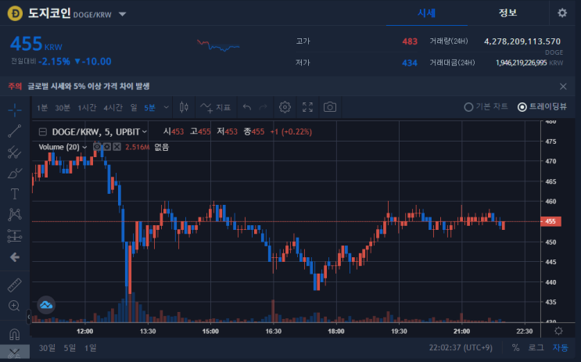Toggle magnet mode icon

point(14,334)
